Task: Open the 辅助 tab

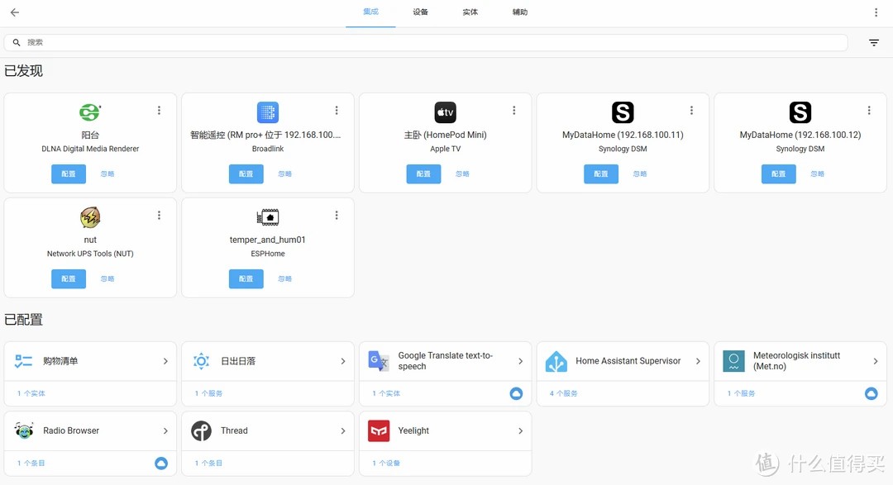Action: coord(519,12)
